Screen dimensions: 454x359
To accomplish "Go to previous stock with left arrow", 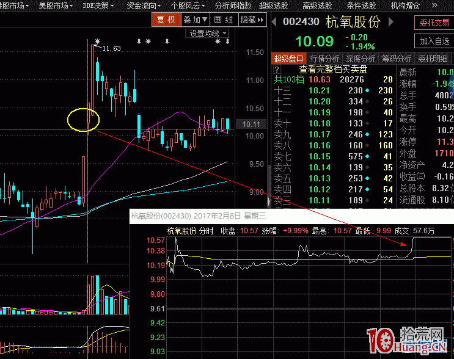I will (x=274, y=21).
